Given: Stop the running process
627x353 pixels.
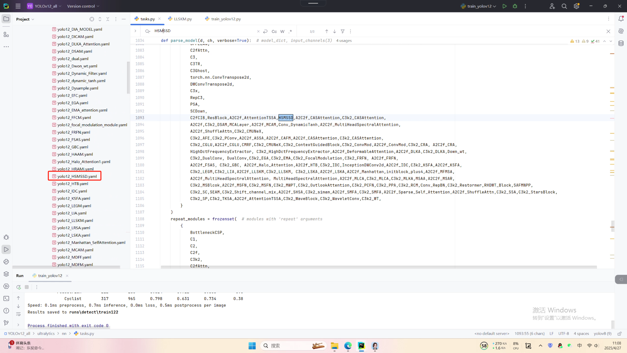Looking at the screenshot, I should coord(27,287).
